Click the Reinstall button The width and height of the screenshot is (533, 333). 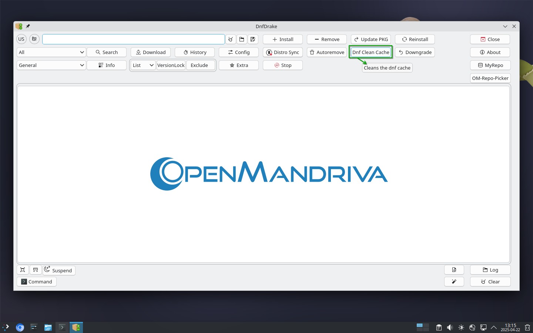point(415,39)
